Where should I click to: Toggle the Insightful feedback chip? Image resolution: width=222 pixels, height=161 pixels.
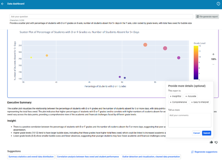click(175, 96)
